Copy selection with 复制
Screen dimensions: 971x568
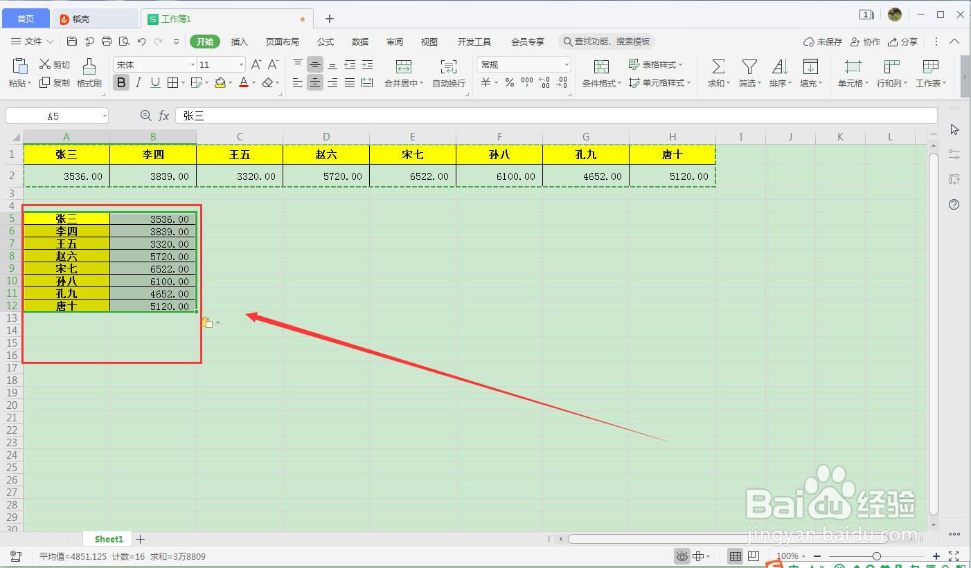tap(55, 82)
